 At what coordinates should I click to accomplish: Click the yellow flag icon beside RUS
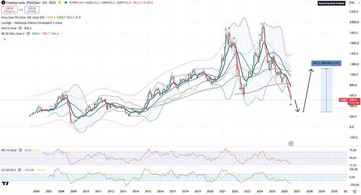[60, 3]
